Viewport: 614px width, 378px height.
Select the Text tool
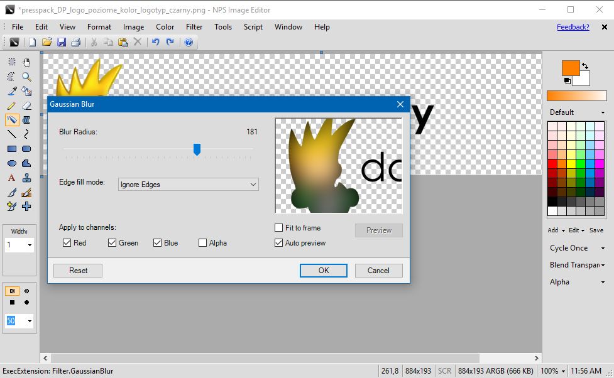click(12, 178)
